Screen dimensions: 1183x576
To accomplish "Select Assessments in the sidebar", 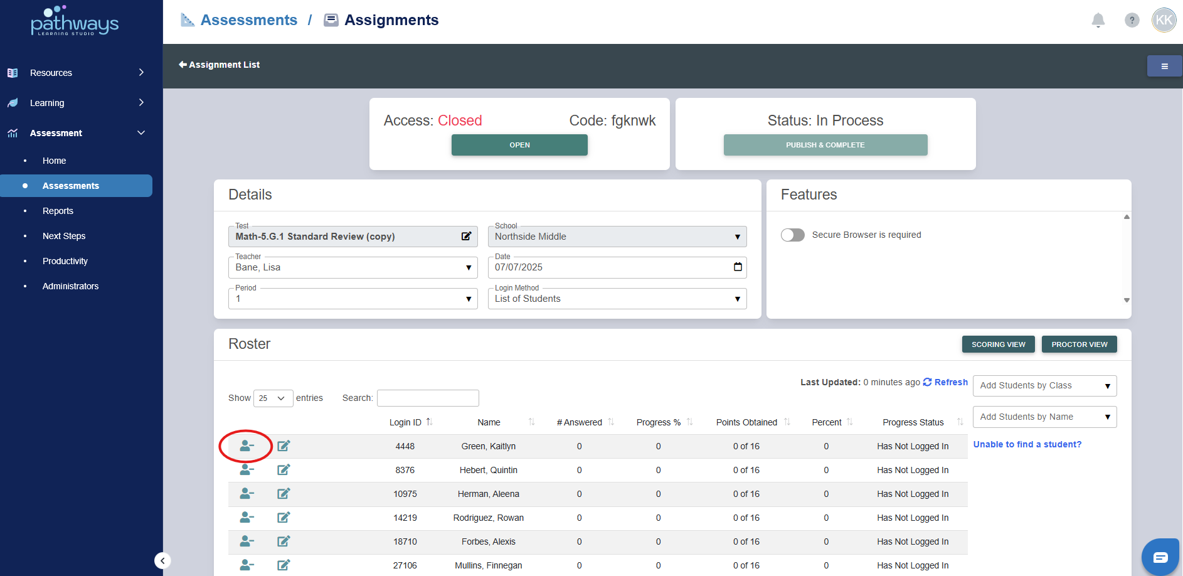I will 76,186.
